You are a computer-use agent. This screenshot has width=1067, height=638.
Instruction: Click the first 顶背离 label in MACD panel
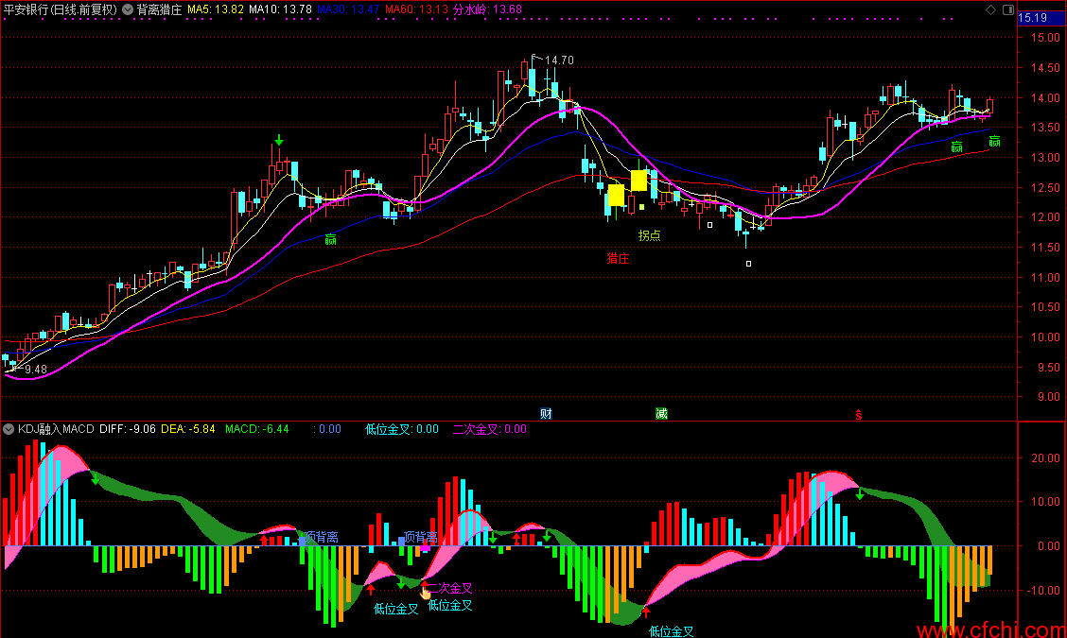tap(322, 537)
